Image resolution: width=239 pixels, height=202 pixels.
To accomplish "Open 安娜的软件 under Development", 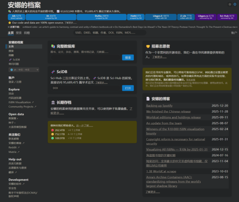I will 16,184.
